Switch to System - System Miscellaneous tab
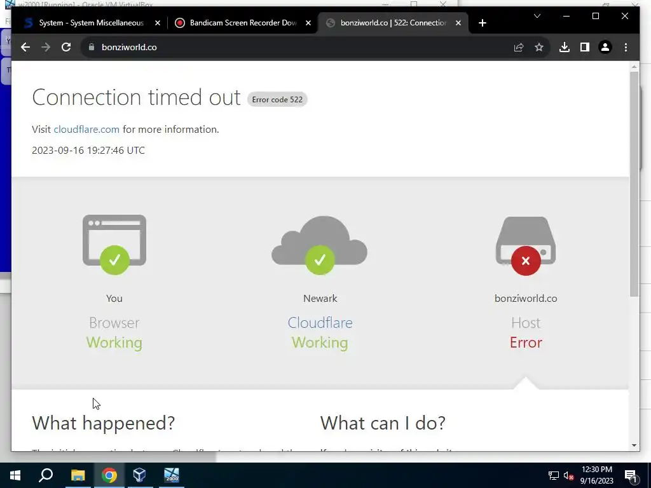 [92, 23]
